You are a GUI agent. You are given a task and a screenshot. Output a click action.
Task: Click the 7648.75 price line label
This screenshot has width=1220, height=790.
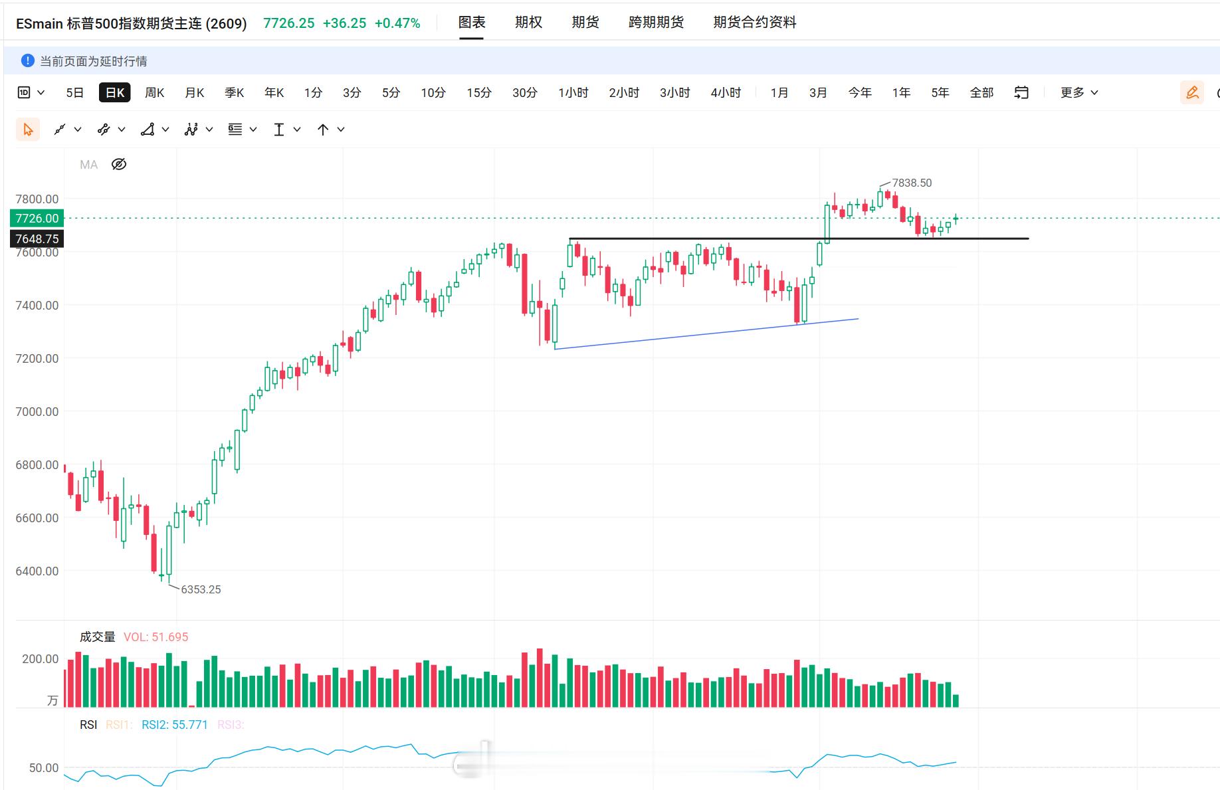(x=37, y=239)
